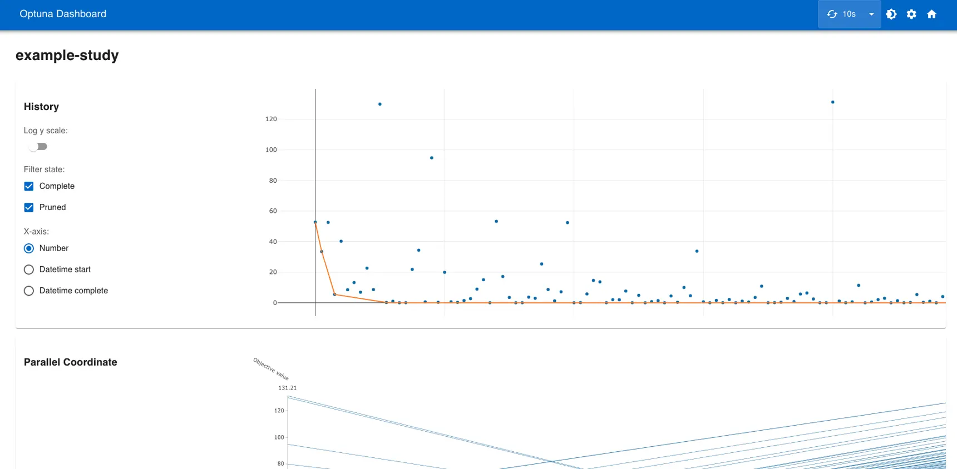Viewport: 957px width, 469px height.
Task: Toggle dark mode brightness icon
Action: (x=891, y=14)
